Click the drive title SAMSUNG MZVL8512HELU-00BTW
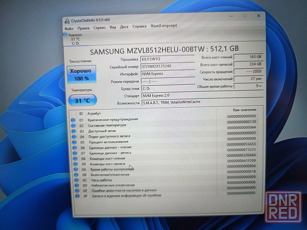Viewport: 307px width, 230px height. 147,51
